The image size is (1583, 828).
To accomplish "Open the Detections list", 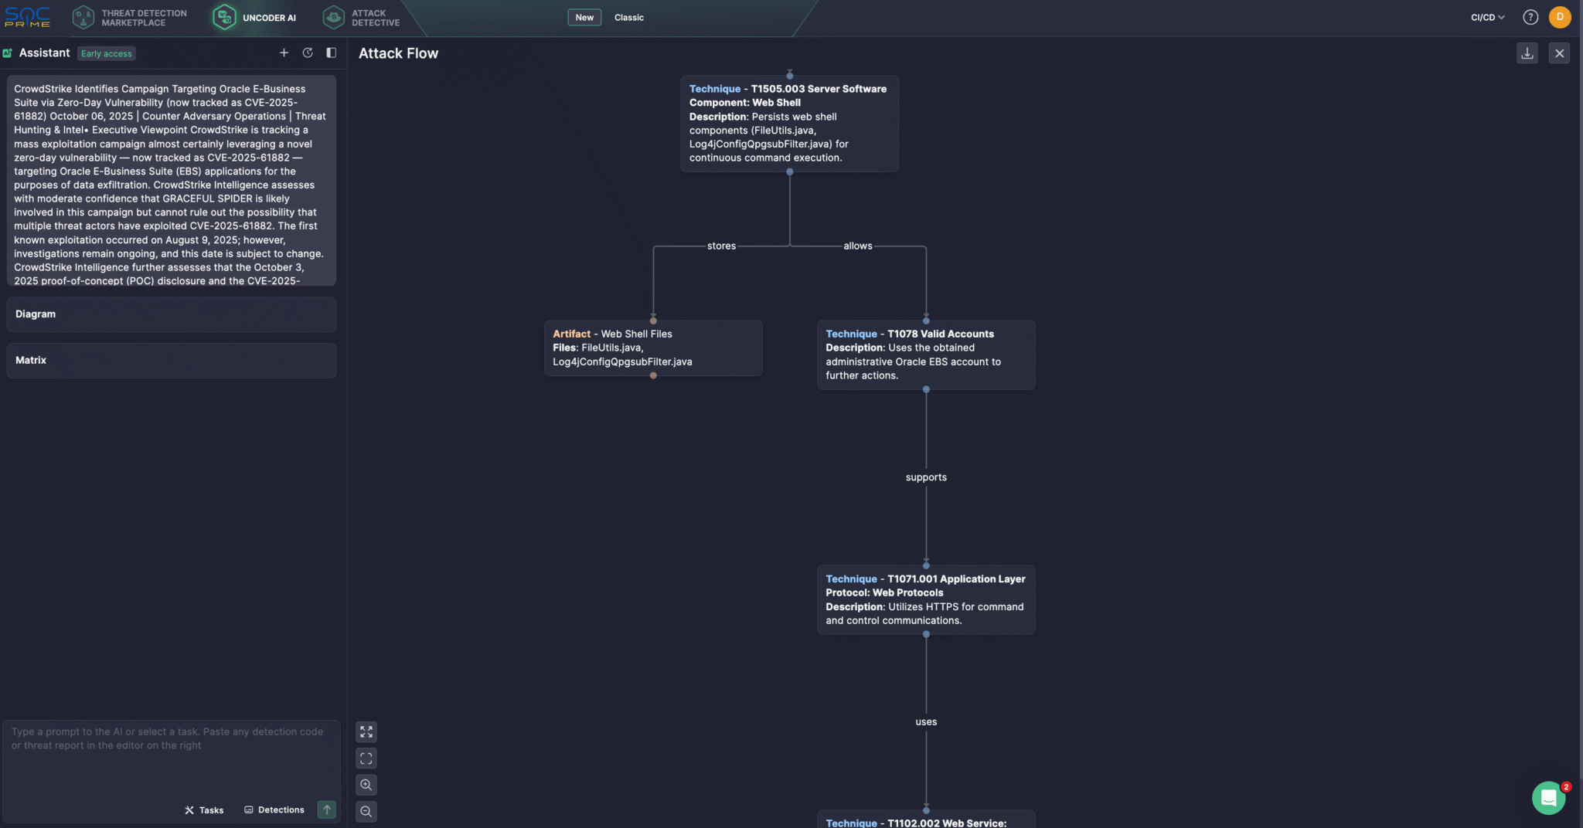I will (274, 809).
